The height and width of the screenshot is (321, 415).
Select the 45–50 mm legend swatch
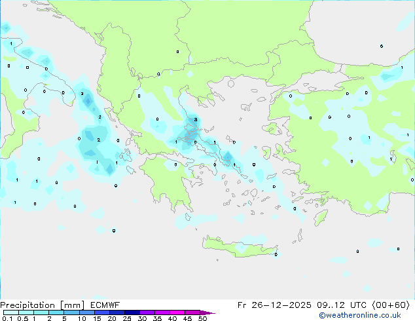[192, 312]
